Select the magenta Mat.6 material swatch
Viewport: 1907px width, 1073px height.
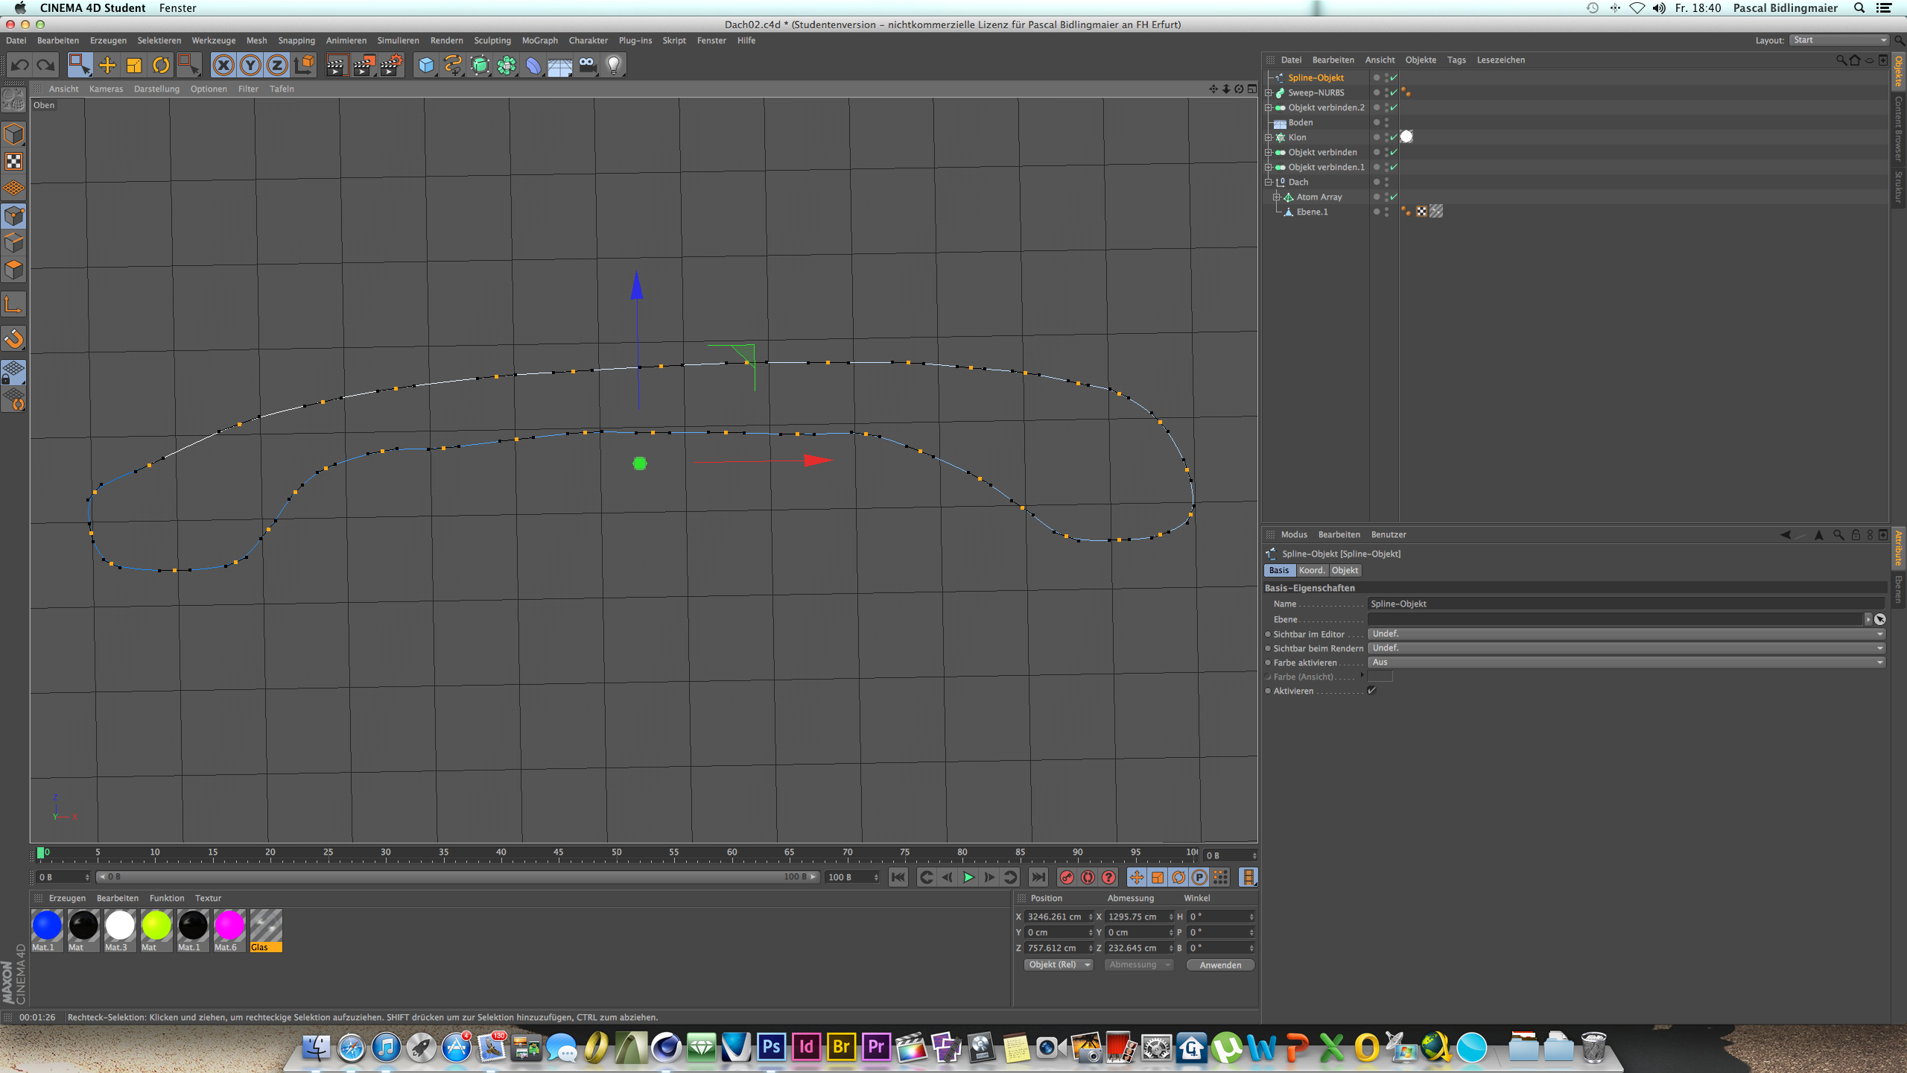click(x=229, y=925)
